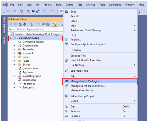Open the Redo history dropdown arrow
The width and height of the screenshot is (147, 121).
click(x=55, y=11)
